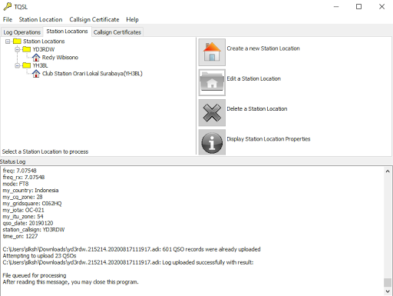This screenshot has height=296, width=393.
Task: Click the house icon beside Redy Wibisono
Action: click(36, 58)
